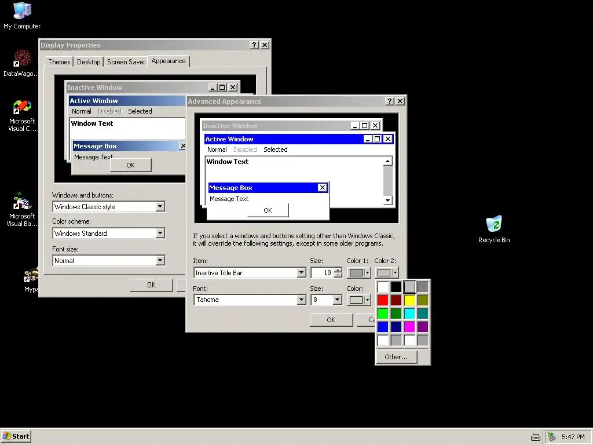Expand the Font dropdown showing Tahoma

(x=301, y=300)
